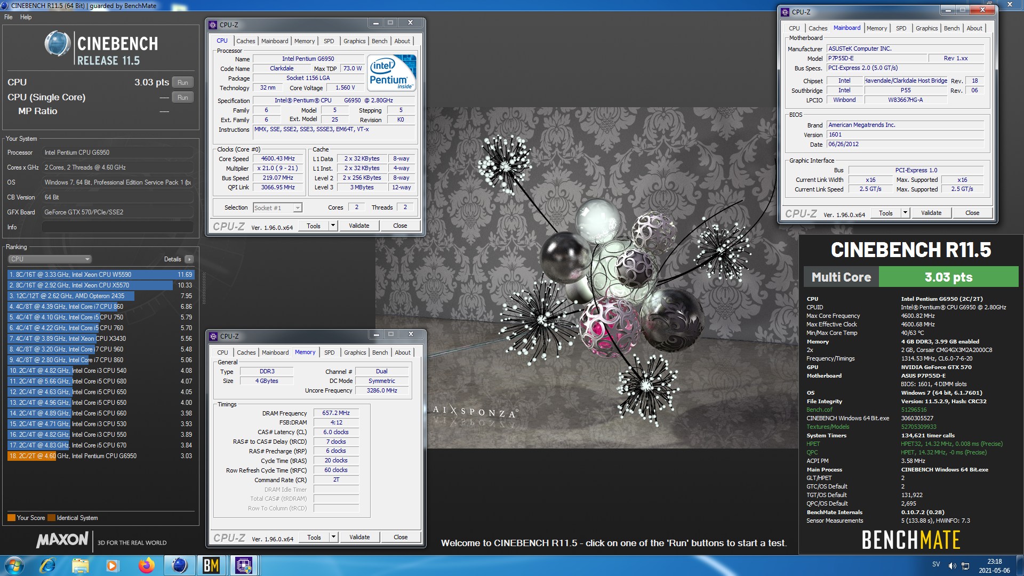Click Tools button in CPU-Z Memory window

pos(314,537)
